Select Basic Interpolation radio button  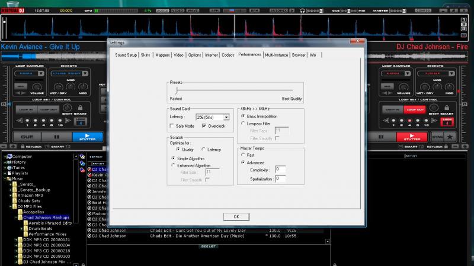coord(243,116)
